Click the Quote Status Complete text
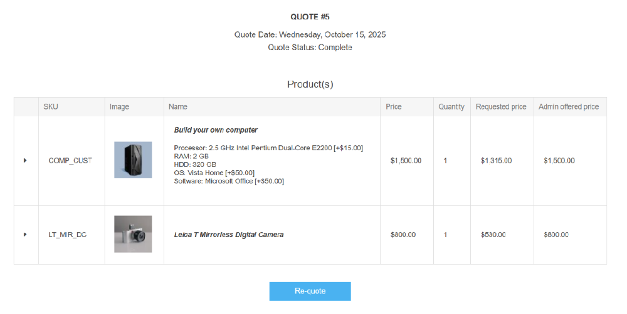 (x=310, y=48)
